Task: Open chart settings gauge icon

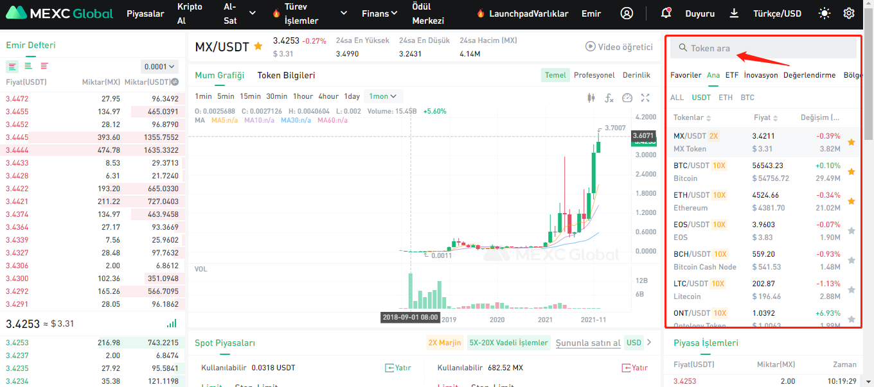Action: [x=628, y=98]
